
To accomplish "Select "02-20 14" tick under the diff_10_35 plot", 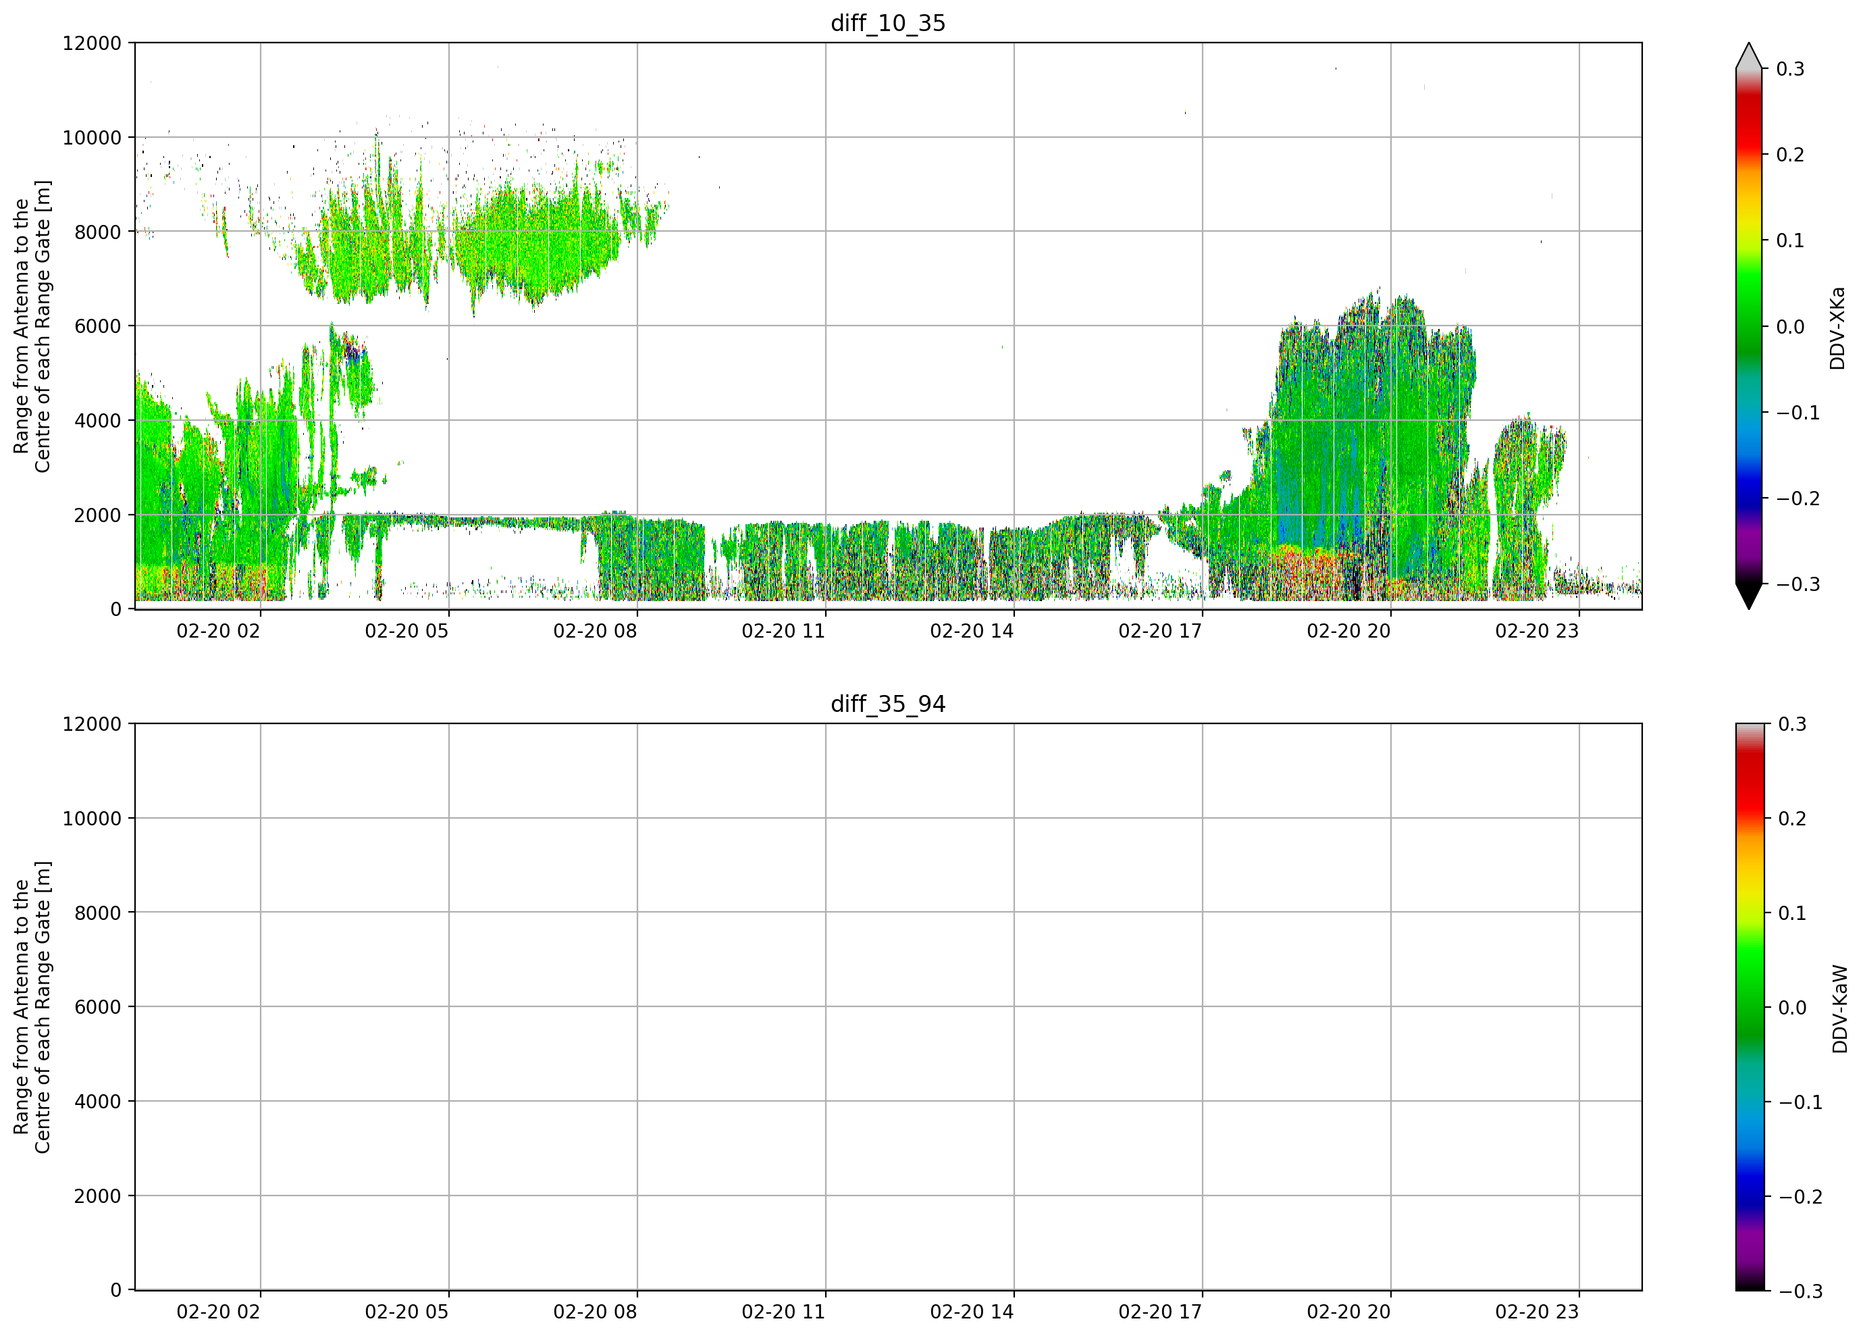I will [972, 631].
